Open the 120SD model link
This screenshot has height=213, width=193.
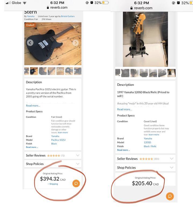click(x=147, y=142)
